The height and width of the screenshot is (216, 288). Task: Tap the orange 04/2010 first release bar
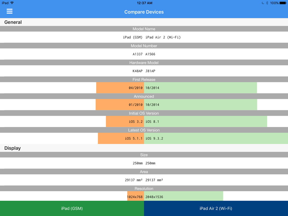point(120,88)
